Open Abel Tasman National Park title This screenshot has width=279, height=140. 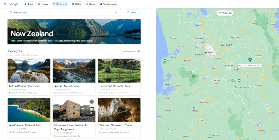(x=25, y=125)
